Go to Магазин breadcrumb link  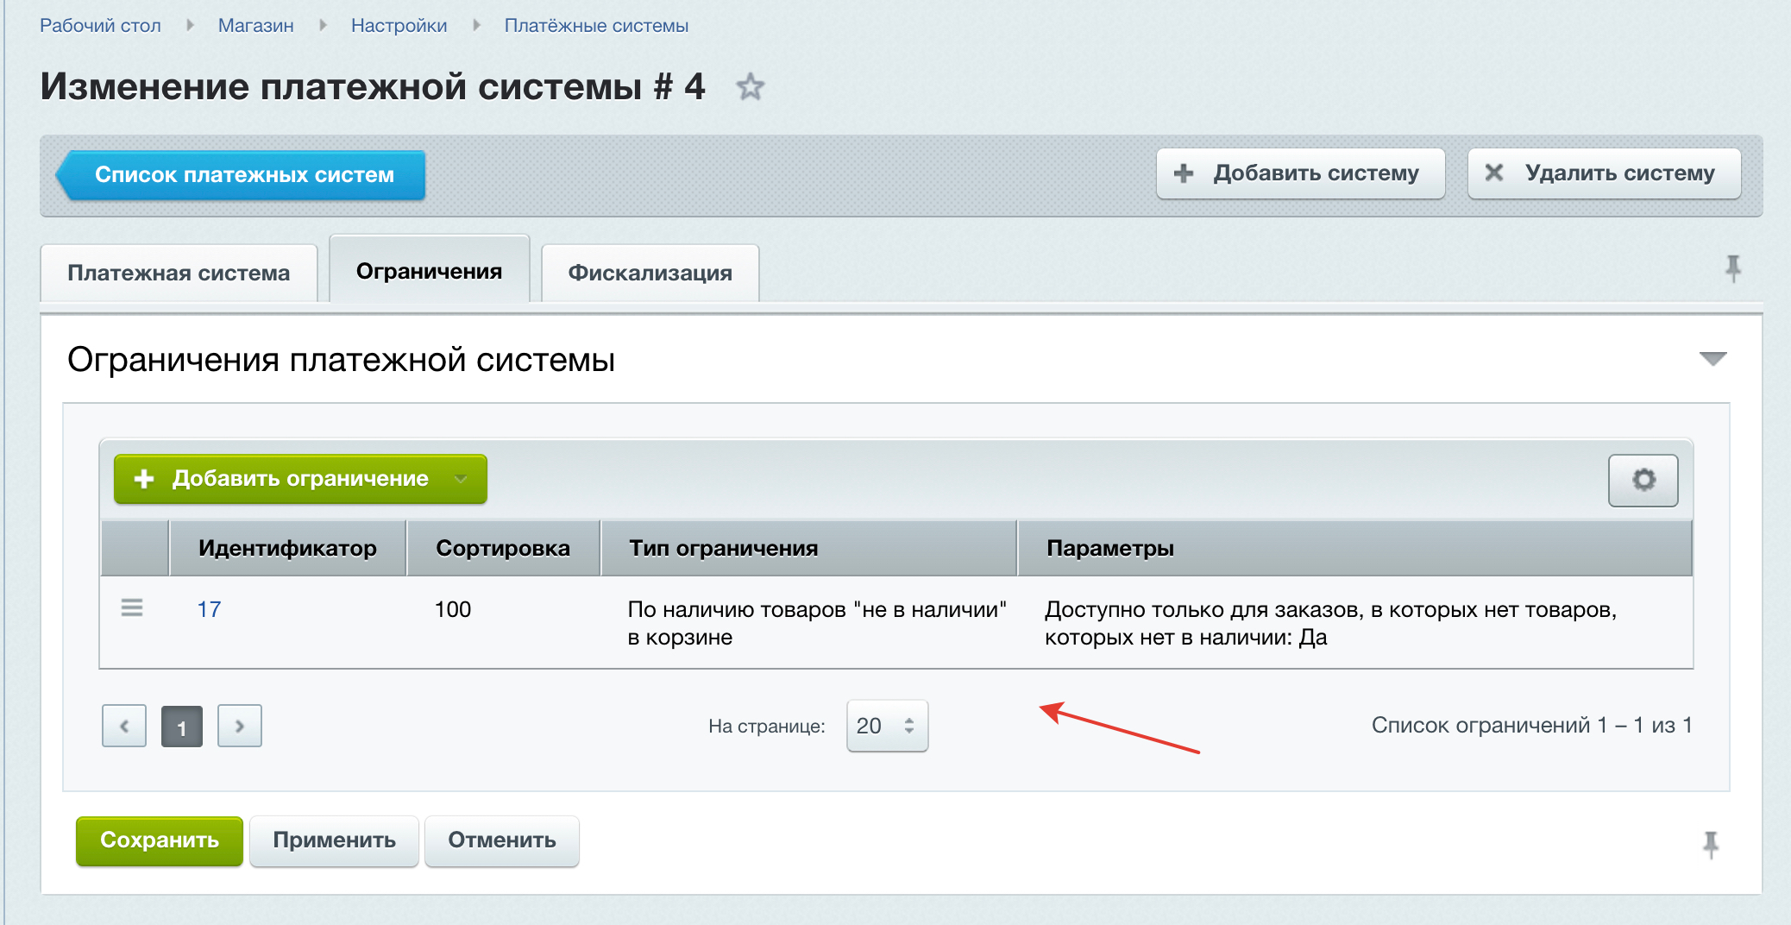255,25
